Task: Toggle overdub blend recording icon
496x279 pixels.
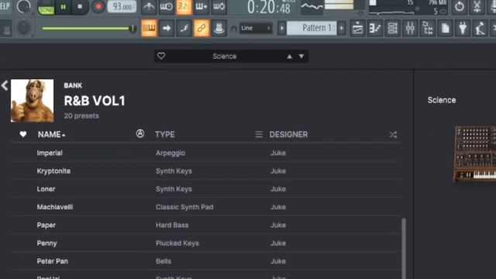Action: (x=201, y=7)
